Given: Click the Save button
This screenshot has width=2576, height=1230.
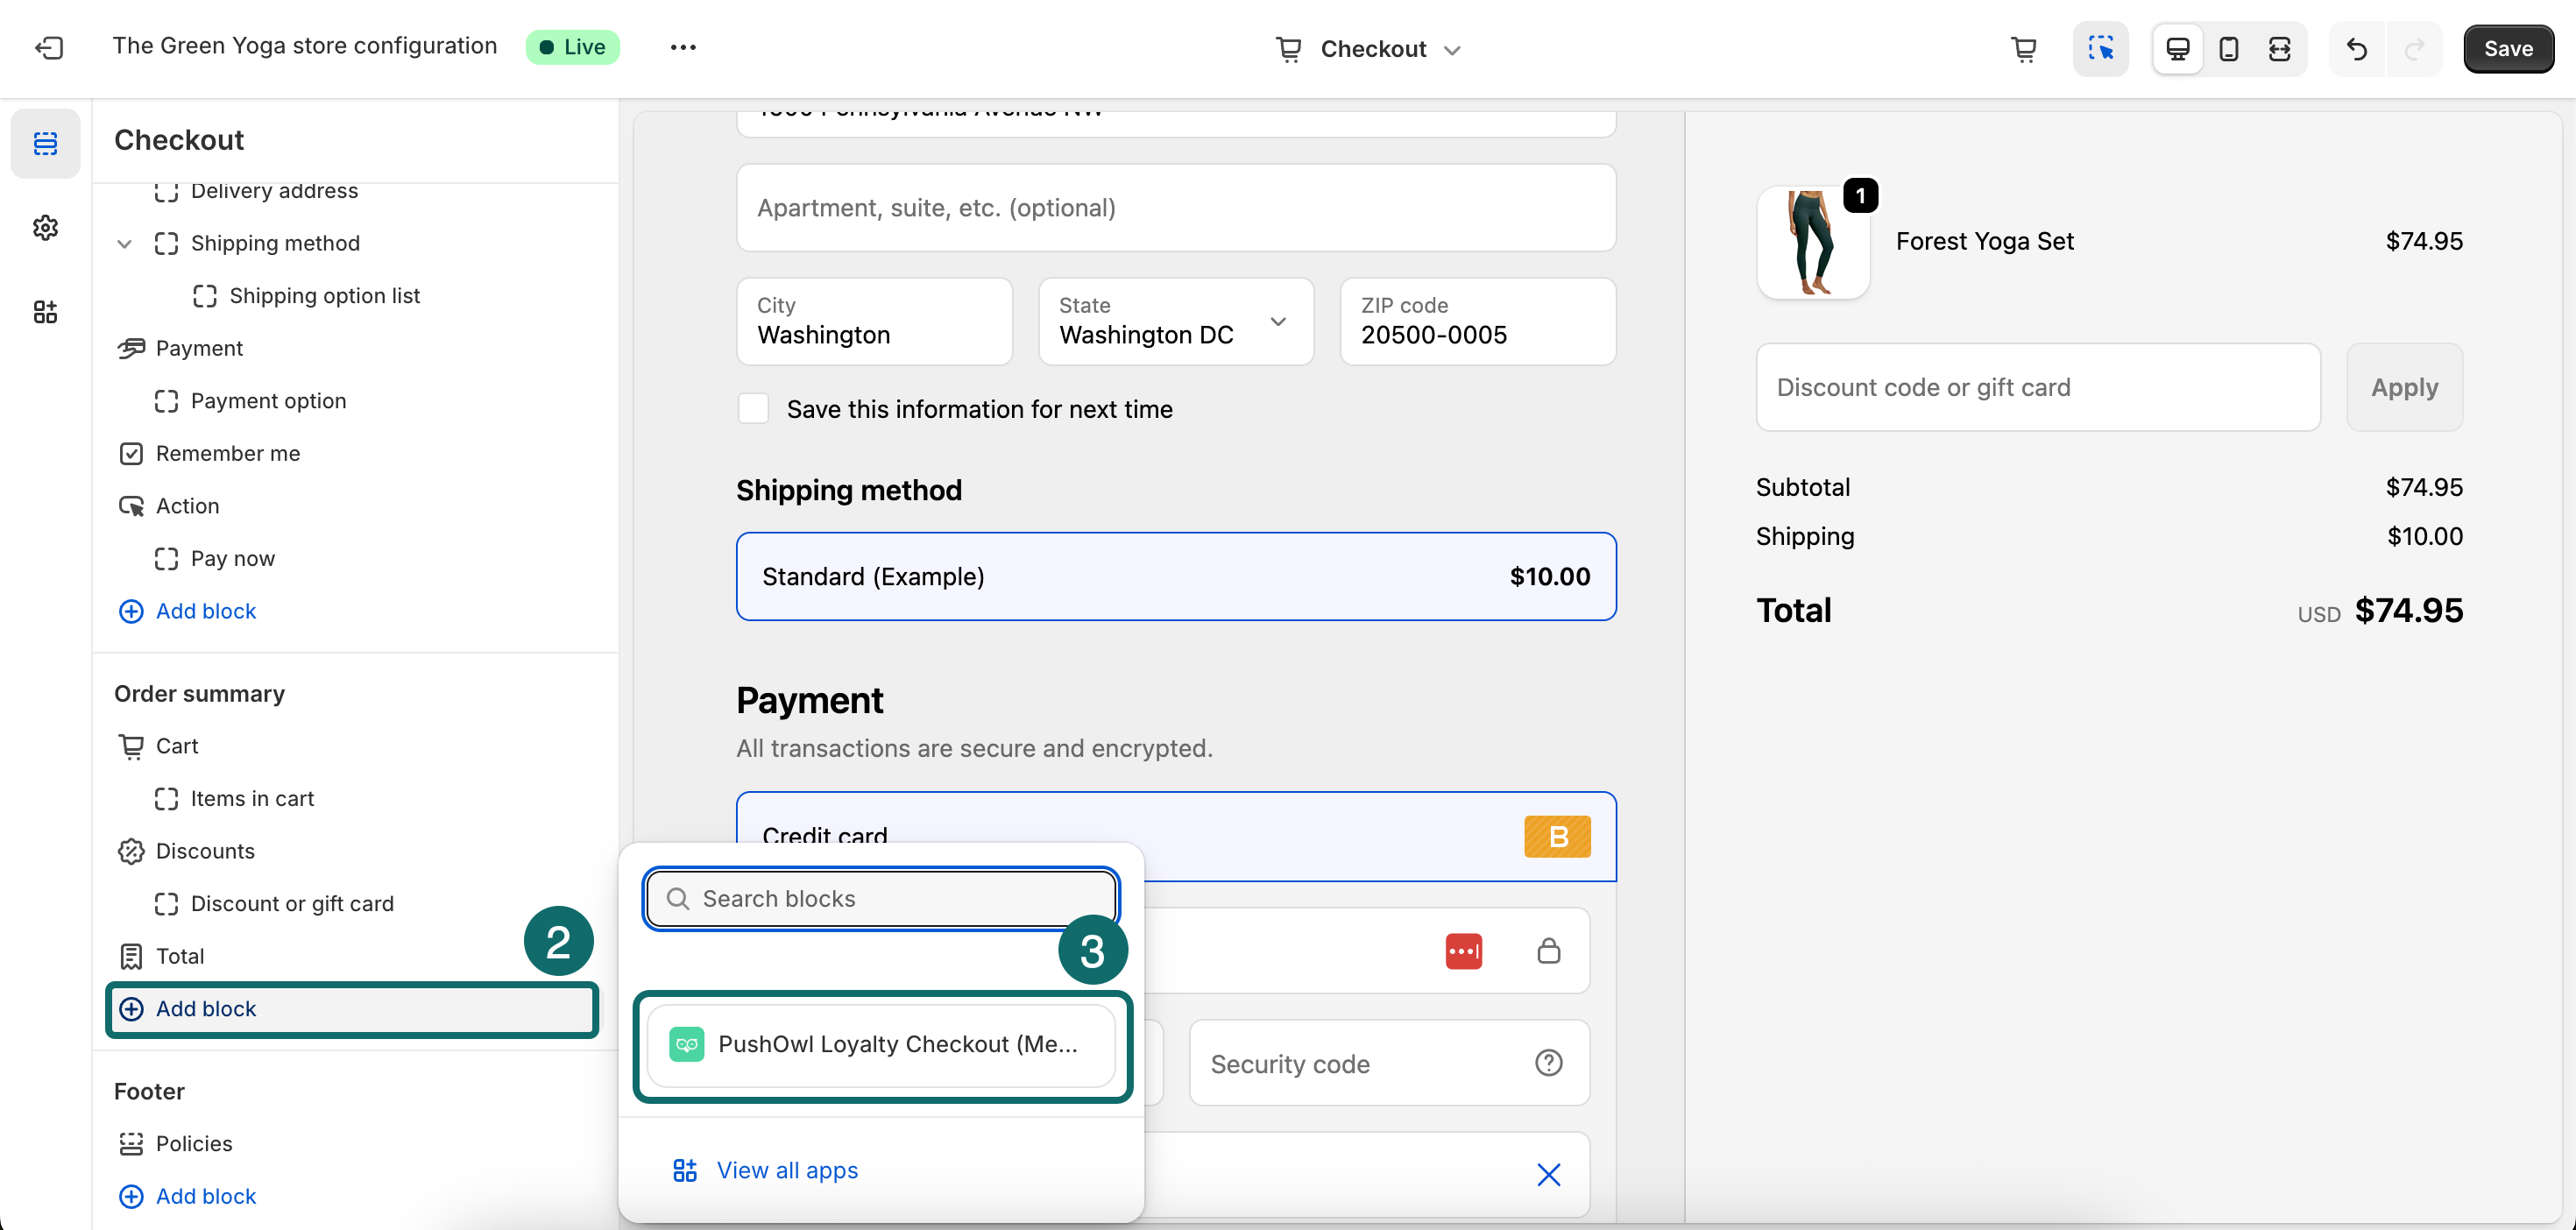Looking at the screenshot, I should (x=2508, y=48).
